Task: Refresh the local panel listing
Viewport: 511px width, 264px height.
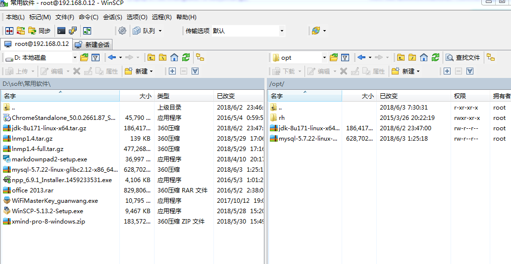Action: [x=186, y=57]
